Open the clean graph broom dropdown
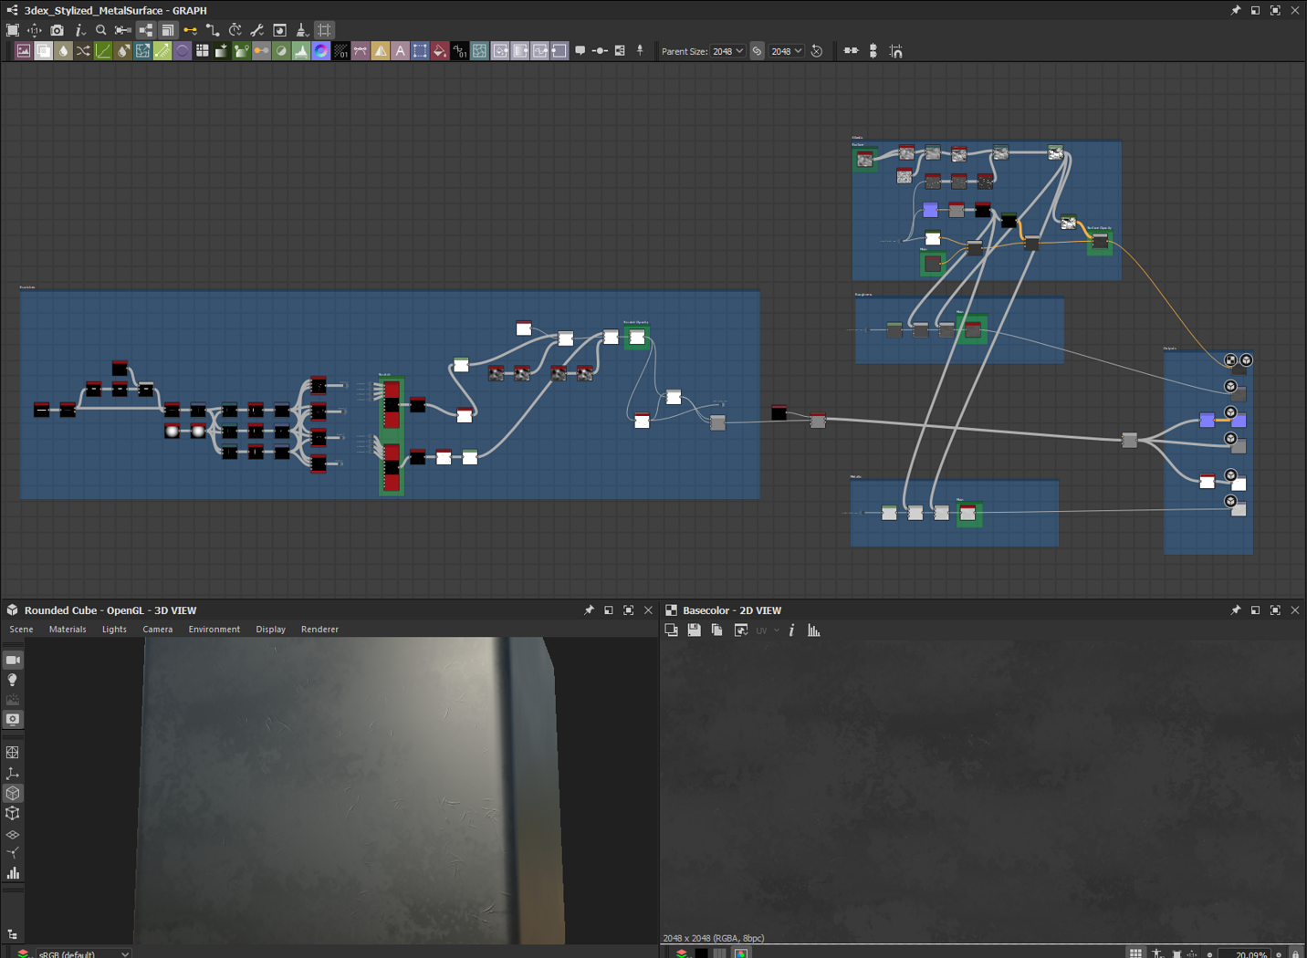Image resolution: width=1307 pixels, height=958 pixels. pyautogui.click(x=302, y=30)
